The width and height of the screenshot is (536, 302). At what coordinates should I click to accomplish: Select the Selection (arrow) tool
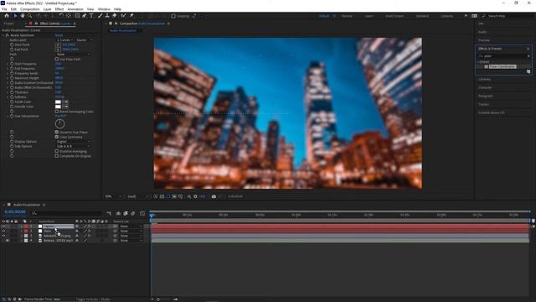point(15,16)
